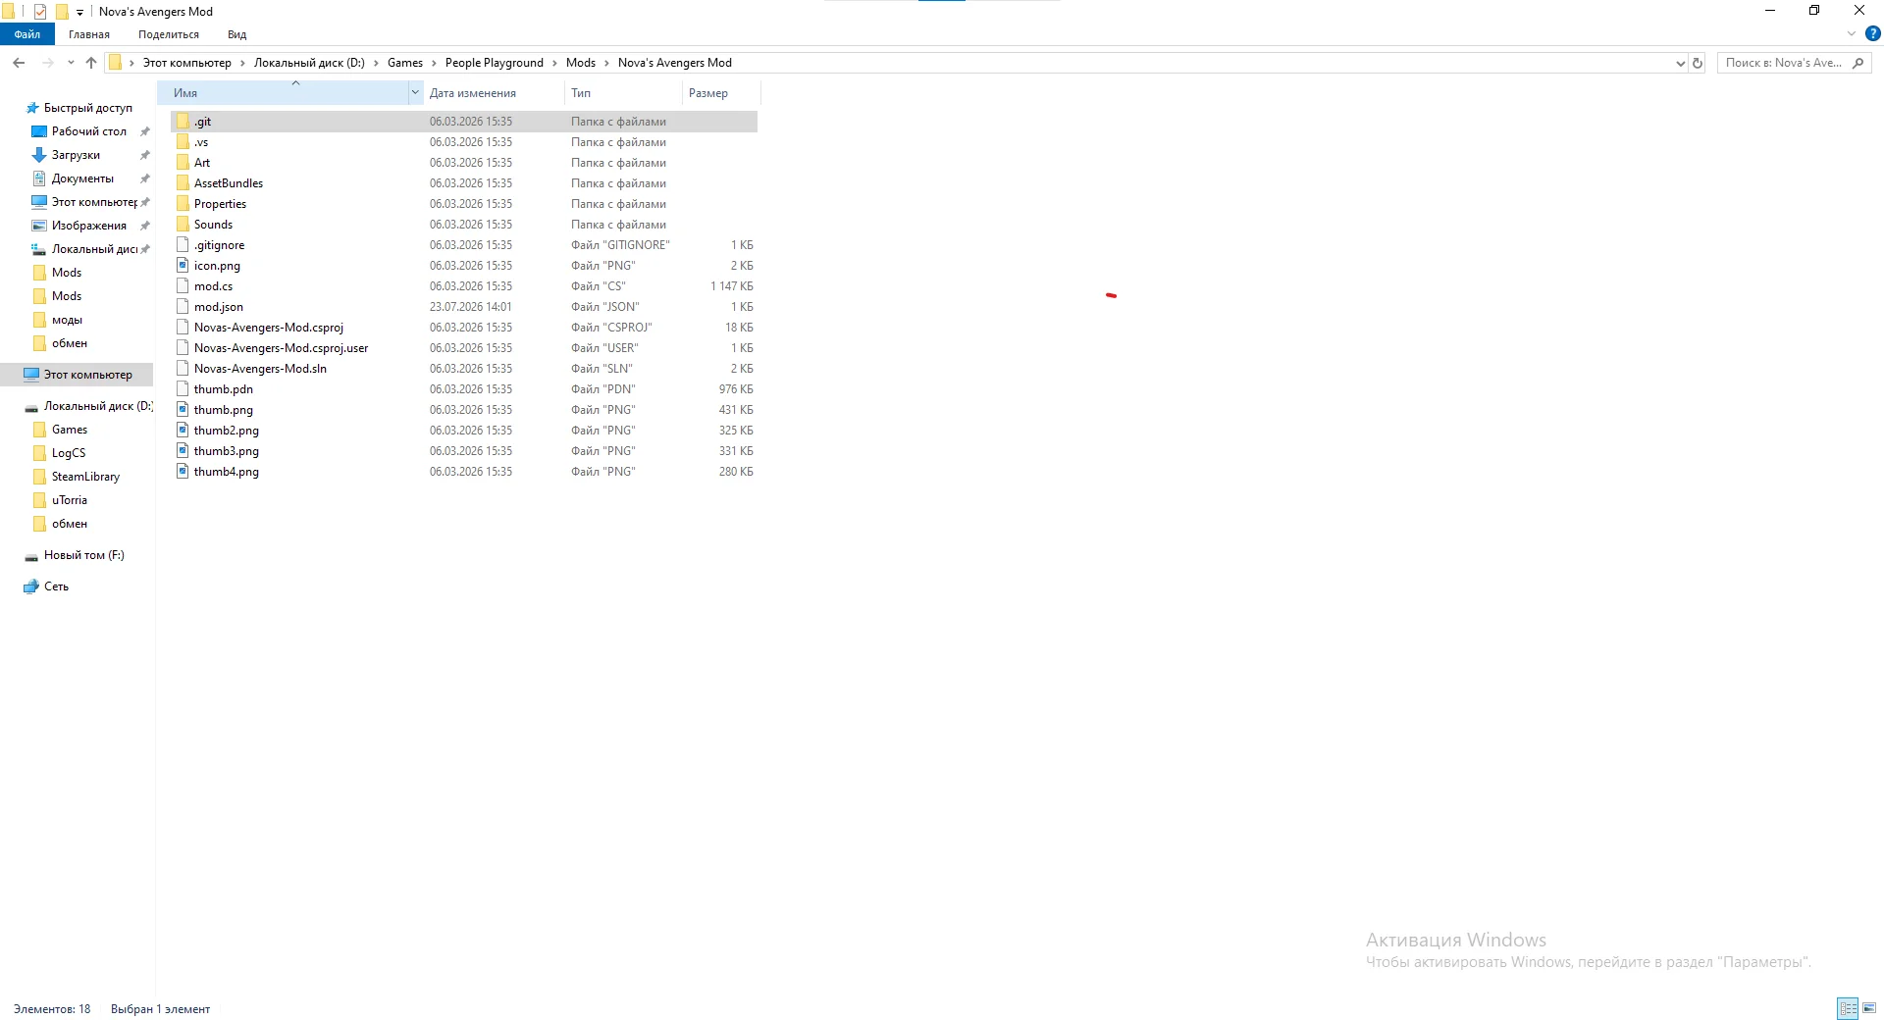
Task: Refresh the Nova's Avengers Mod folder
Action: pyautogui.click(x=1698, y=63)
